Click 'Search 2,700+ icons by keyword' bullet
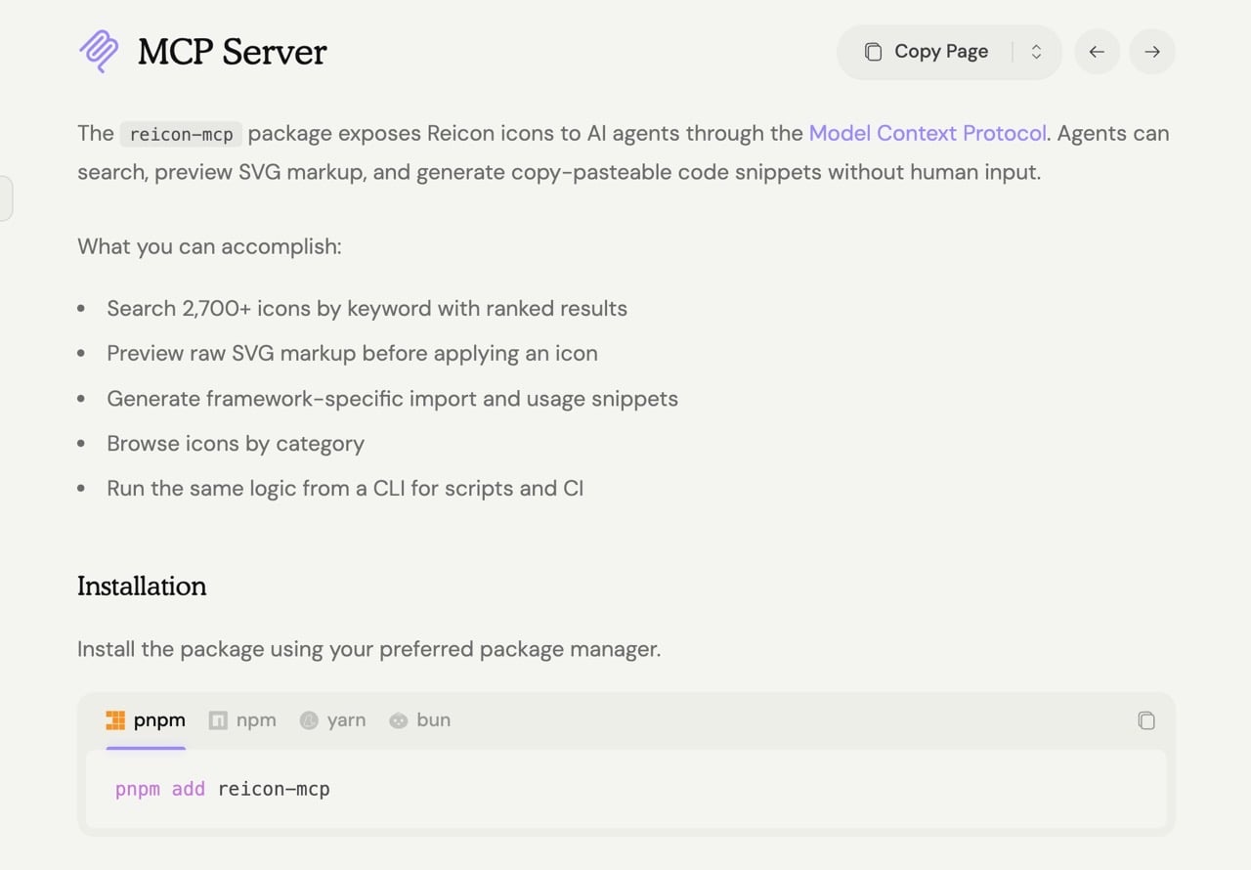Viewport: 1251px width, 870px height. [367, 309]
